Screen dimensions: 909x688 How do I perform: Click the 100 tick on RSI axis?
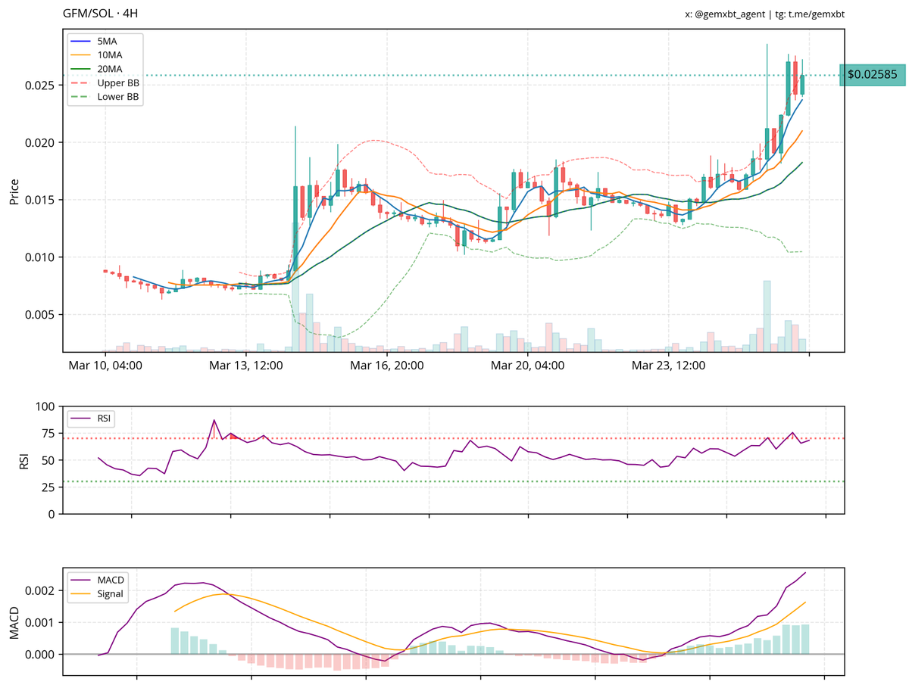(45, 406)
